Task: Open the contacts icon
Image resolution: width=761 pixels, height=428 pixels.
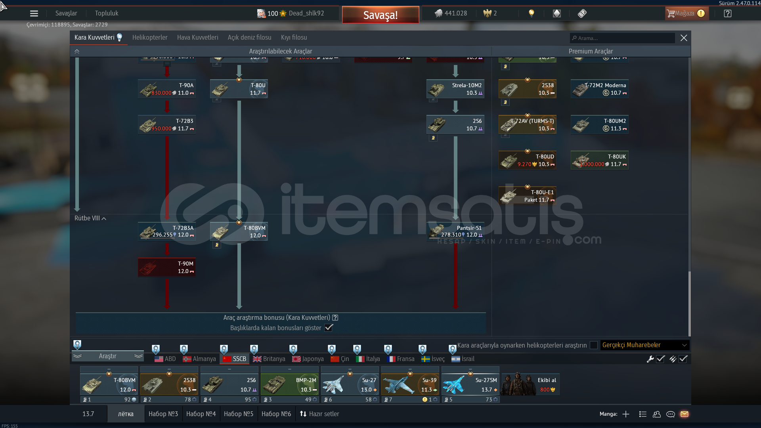Action: click(x=657, y=414)
